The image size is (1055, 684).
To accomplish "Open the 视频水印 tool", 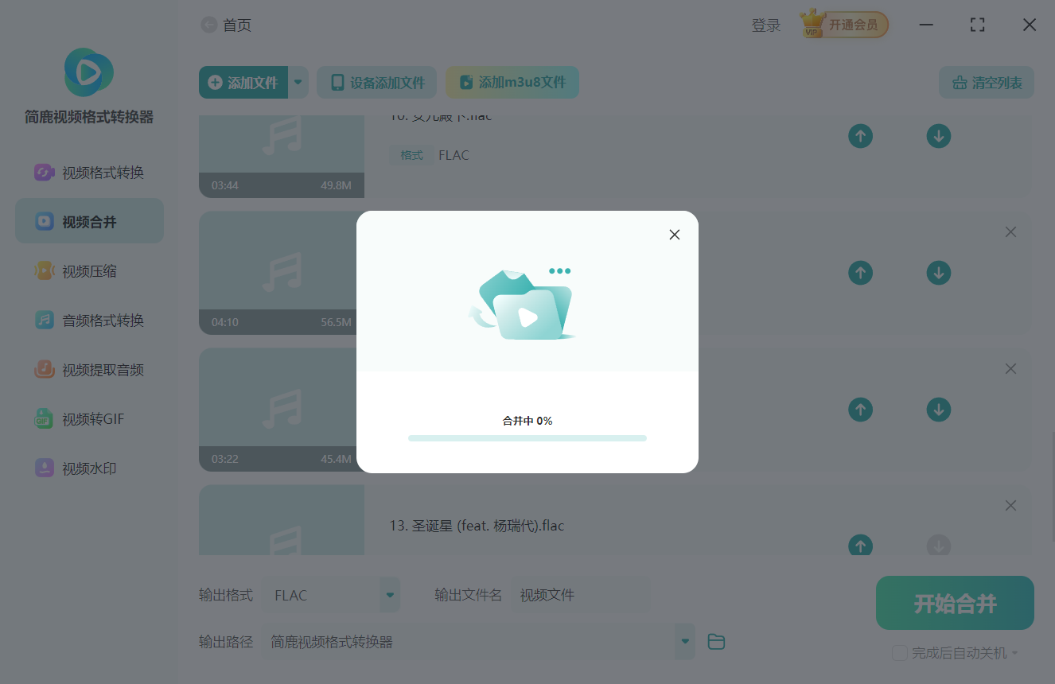I will pyautogui.click(x=89, y=468).
